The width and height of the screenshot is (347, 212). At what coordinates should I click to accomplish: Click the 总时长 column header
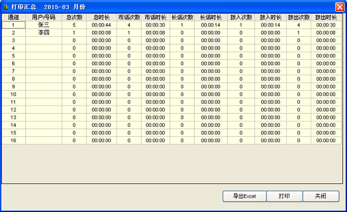point(101,17)
